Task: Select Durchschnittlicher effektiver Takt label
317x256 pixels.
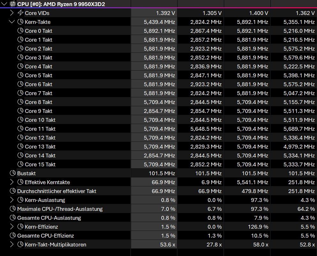Action: coord(57,191)
